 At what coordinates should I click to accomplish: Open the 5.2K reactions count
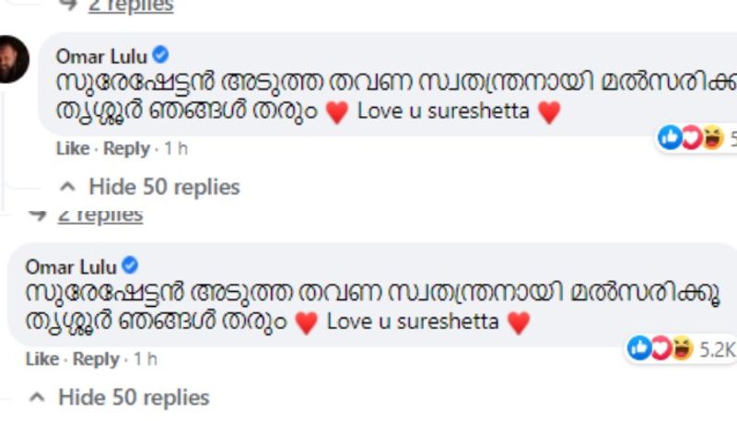[717, 349]
